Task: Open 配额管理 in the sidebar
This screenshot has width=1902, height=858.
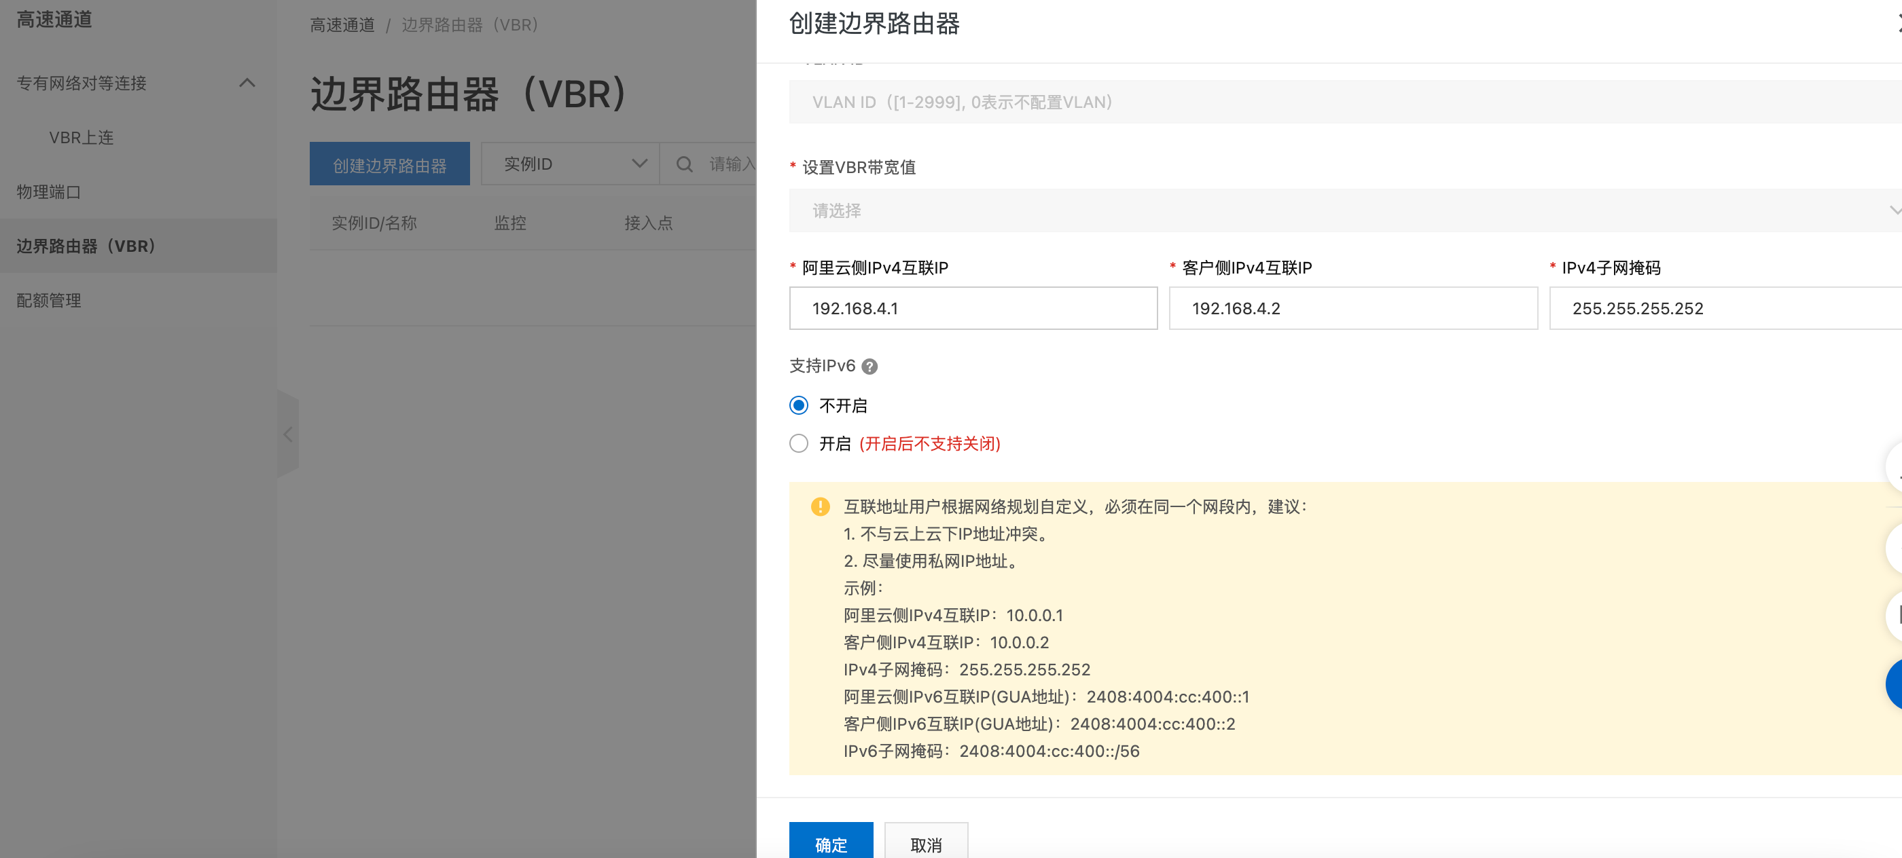Action: pos(49,300)
